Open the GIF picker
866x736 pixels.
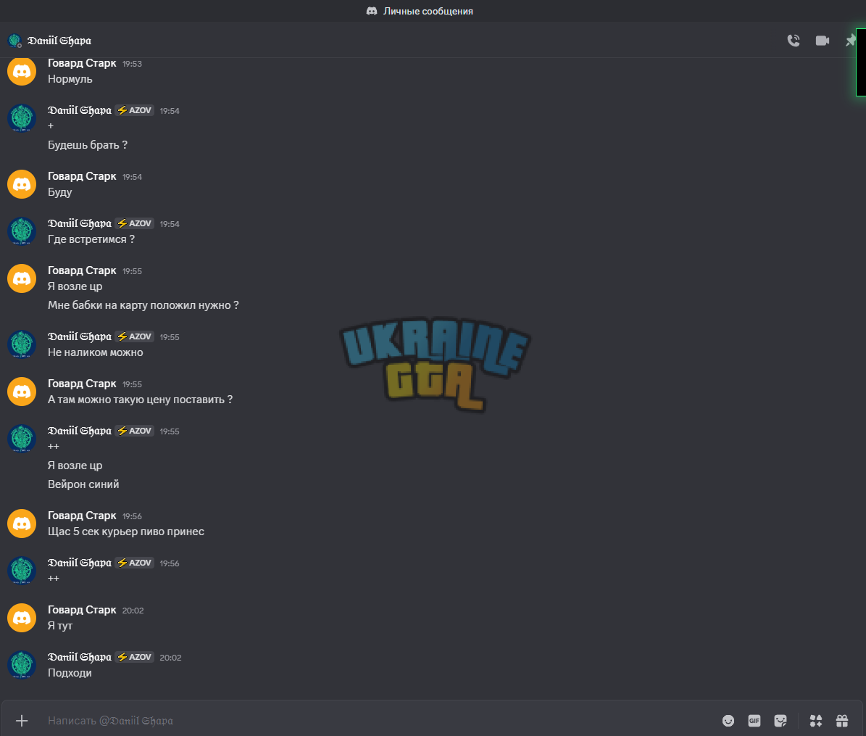754,721
